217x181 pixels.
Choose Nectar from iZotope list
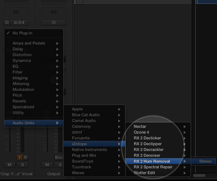click(158, 127)
